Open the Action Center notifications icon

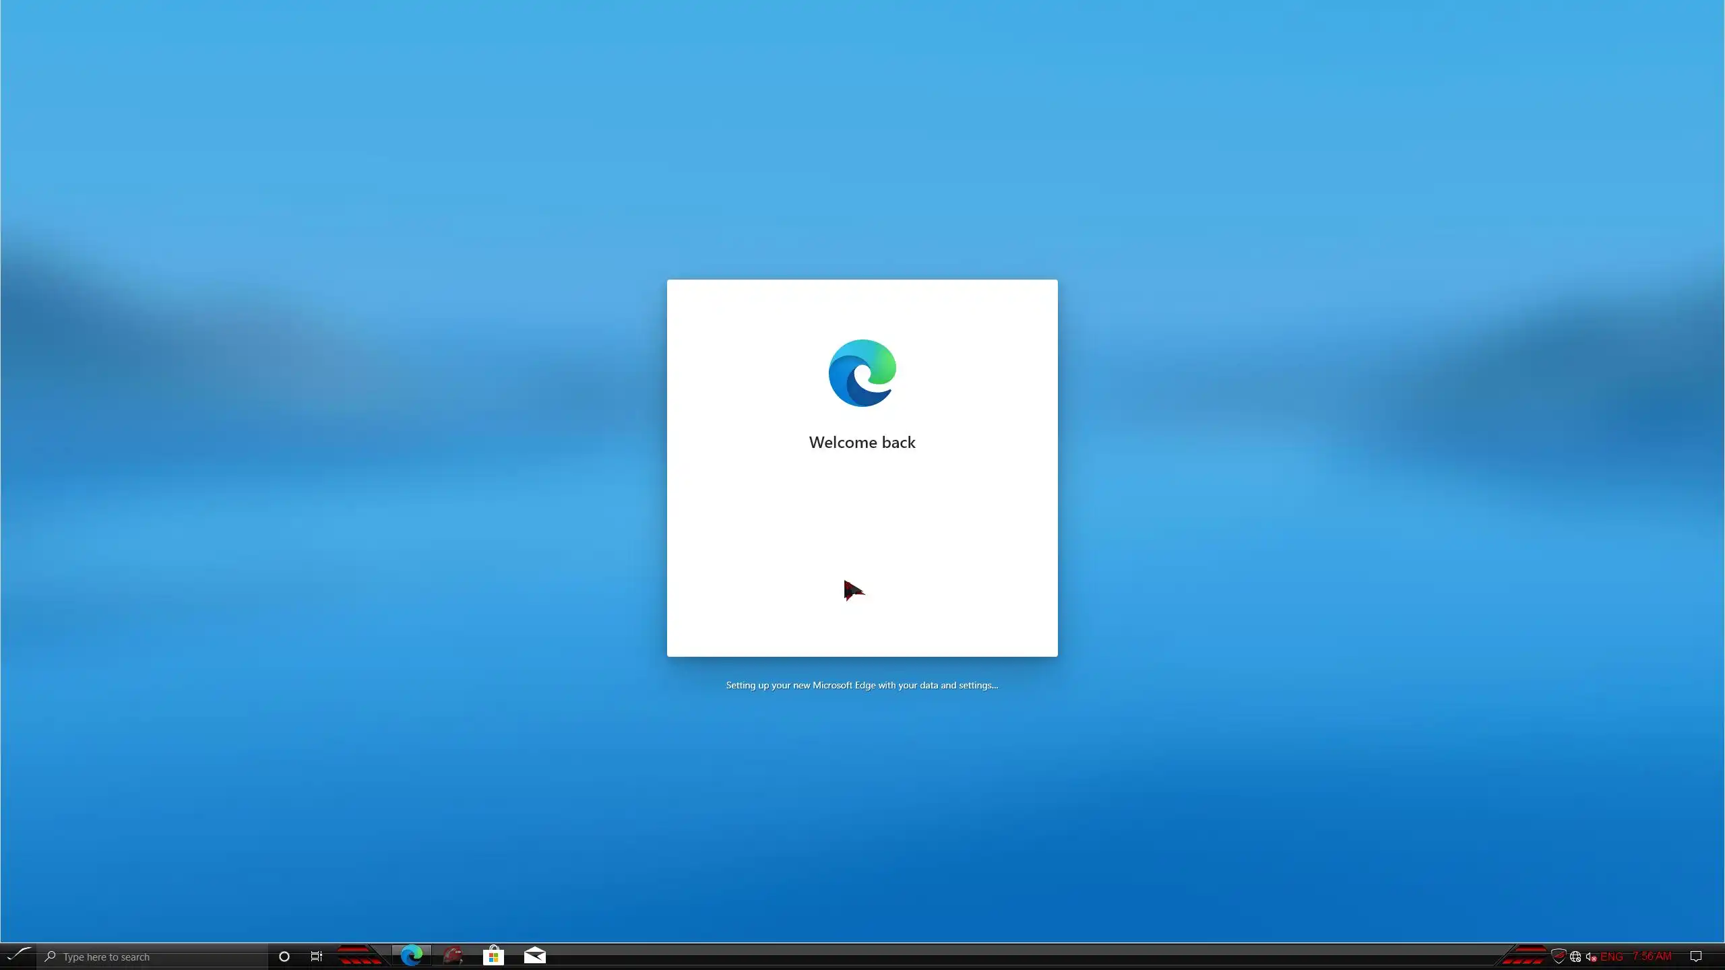tap(1696, 957)
